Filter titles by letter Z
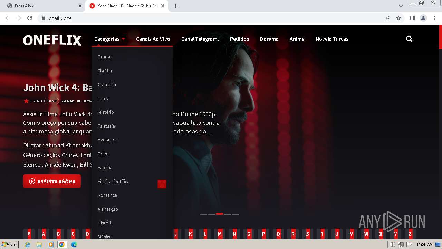The image size is (442, 249). (410, 234)
